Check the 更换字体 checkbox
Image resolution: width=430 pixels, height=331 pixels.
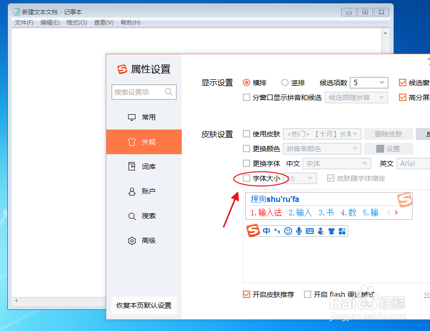point(247,164)
